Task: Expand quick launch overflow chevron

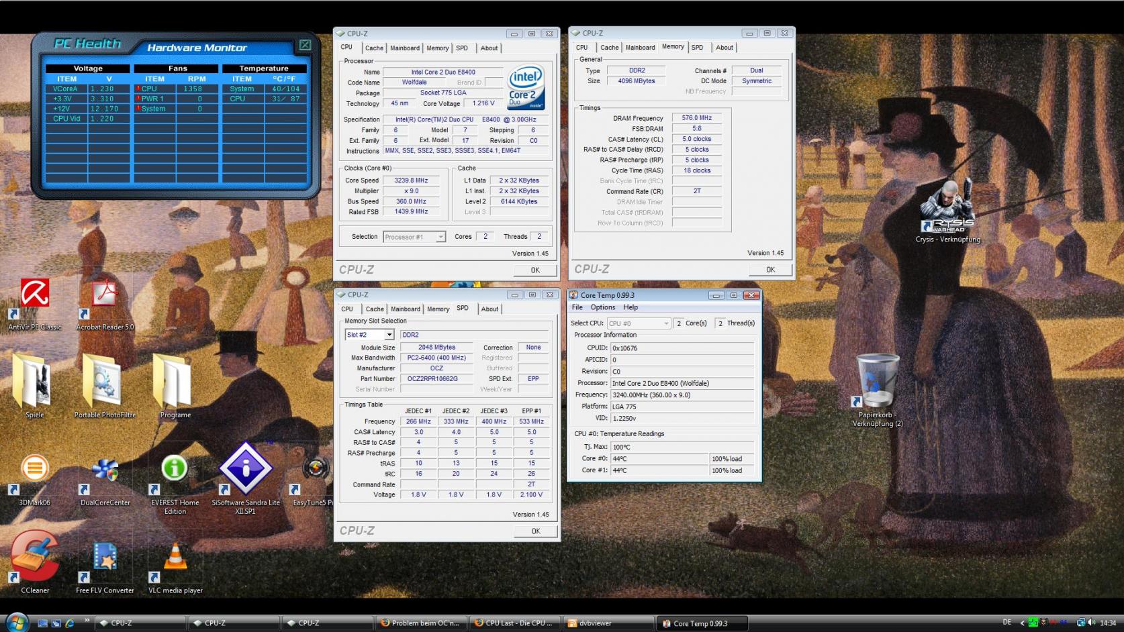Action: click(87, 621)
